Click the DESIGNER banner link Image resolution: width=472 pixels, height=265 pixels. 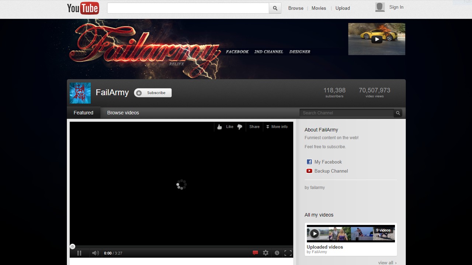click(300, 52)
